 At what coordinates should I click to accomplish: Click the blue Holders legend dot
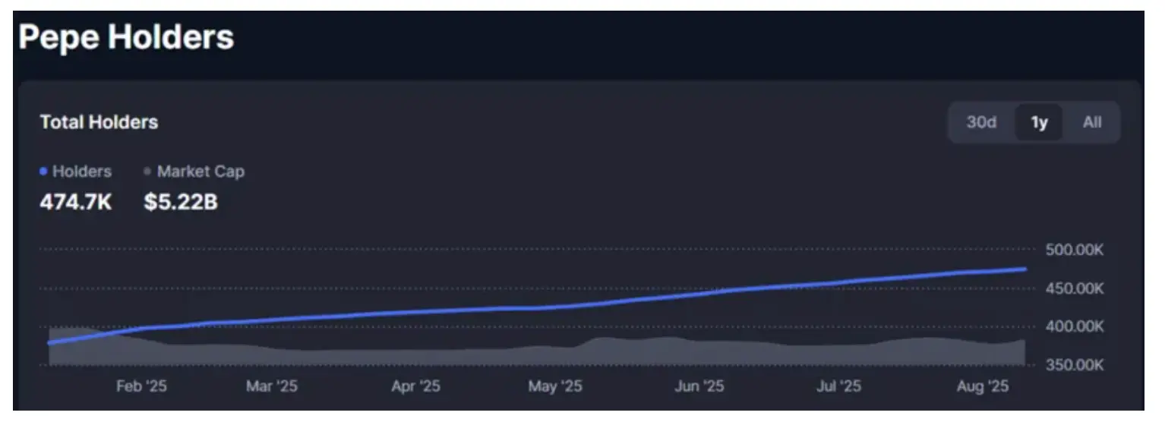coord(43,172)
